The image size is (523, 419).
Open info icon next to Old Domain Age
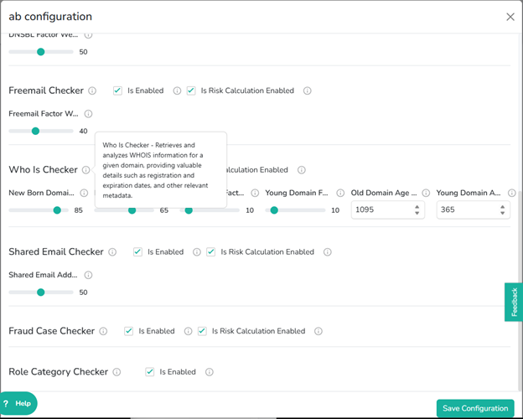point(426,193)
